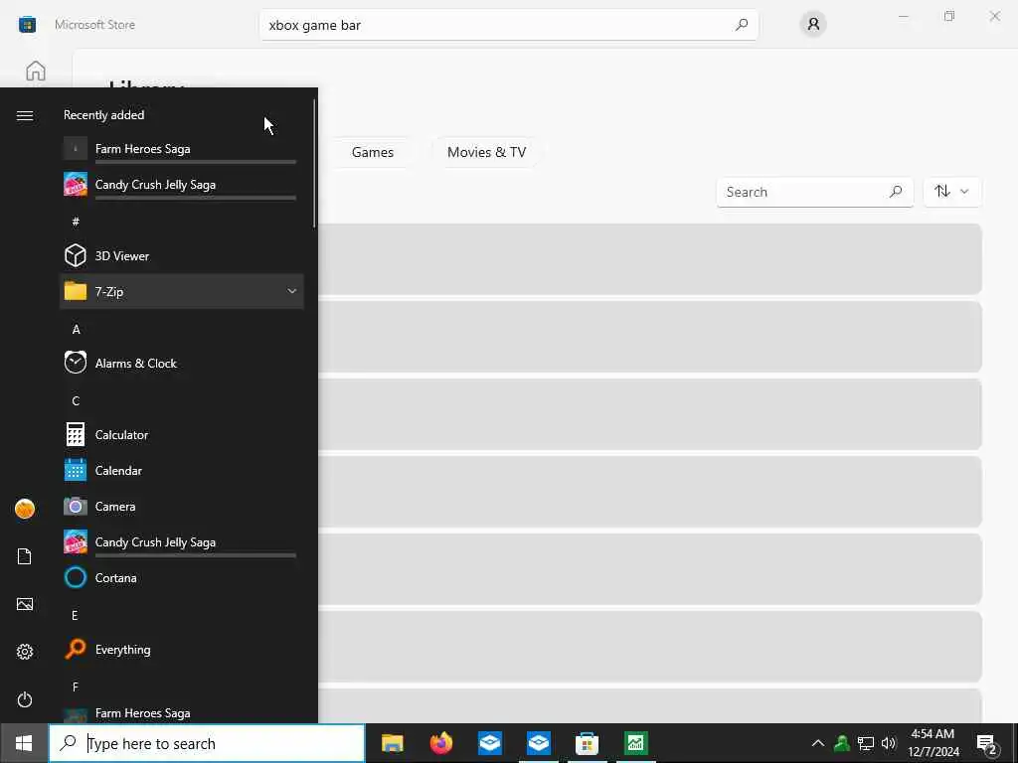Click Farm Heroes Saga under Recently added
This screenshot has width=1018, height=763.
182,149
